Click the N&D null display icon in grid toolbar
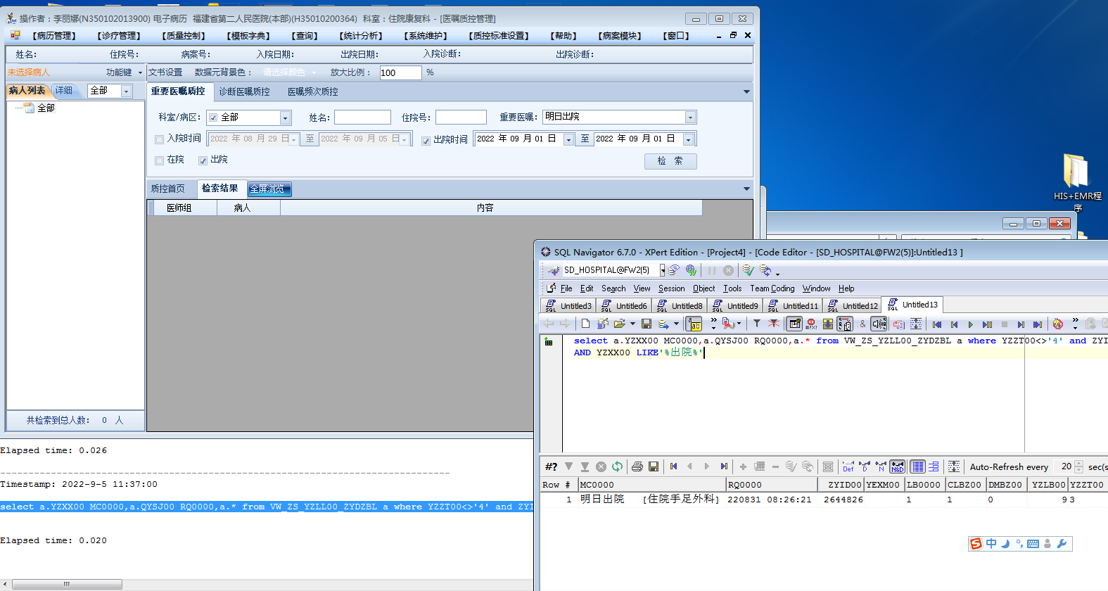Screen dimensions: 1108x591 point(897,466)
